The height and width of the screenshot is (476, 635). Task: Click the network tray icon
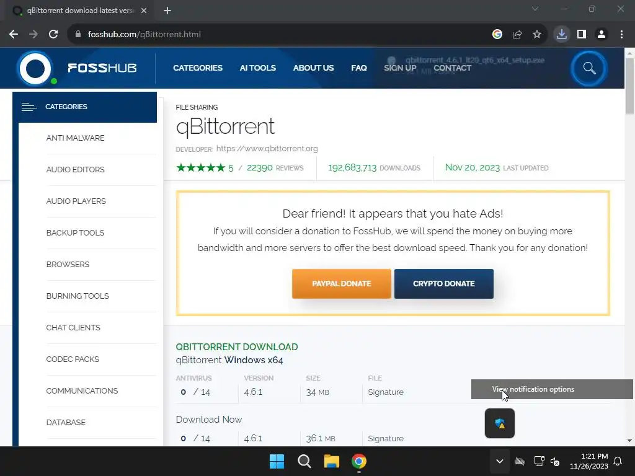pyautogui.click(x=539, y=461)
